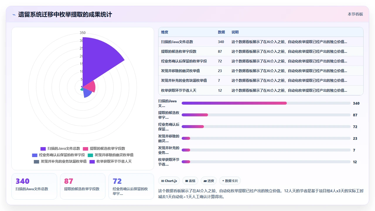
Task: Toggle legend swatch for 发现并补充的业务缺漏枚举值
Action: tap(36, 161)
